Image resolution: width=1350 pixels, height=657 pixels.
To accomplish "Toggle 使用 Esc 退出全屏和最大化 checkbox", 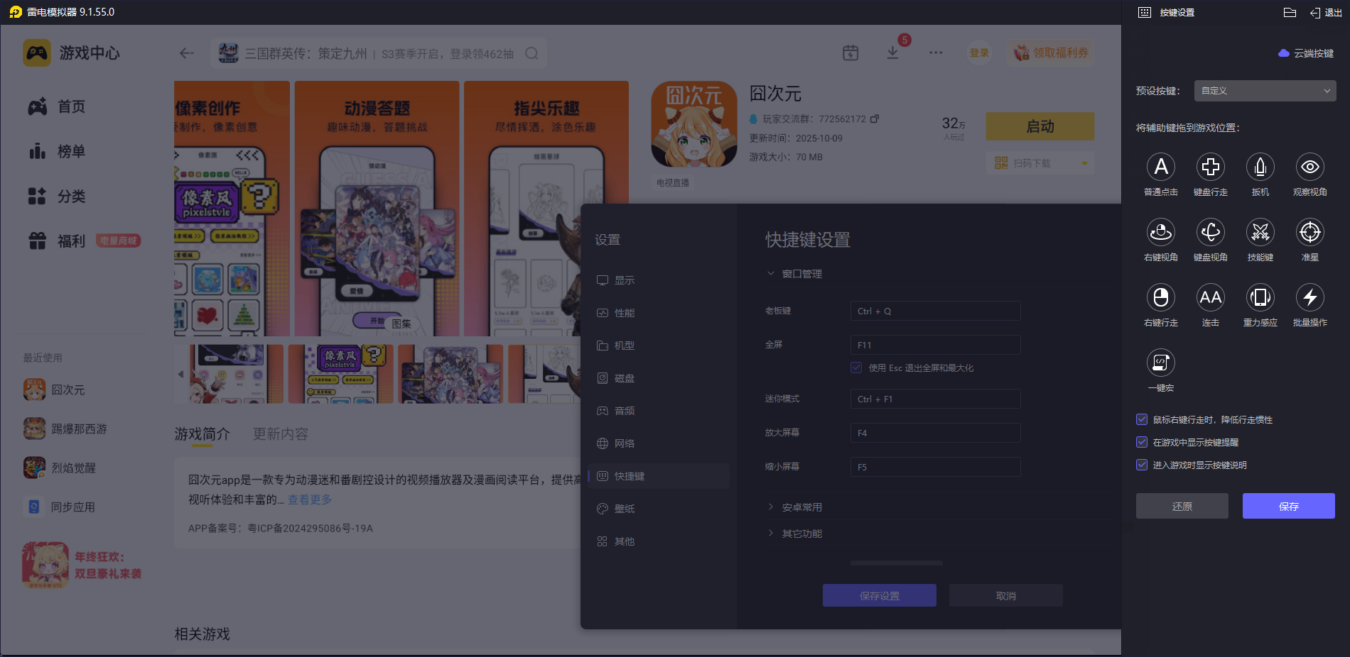I will 857,368.
